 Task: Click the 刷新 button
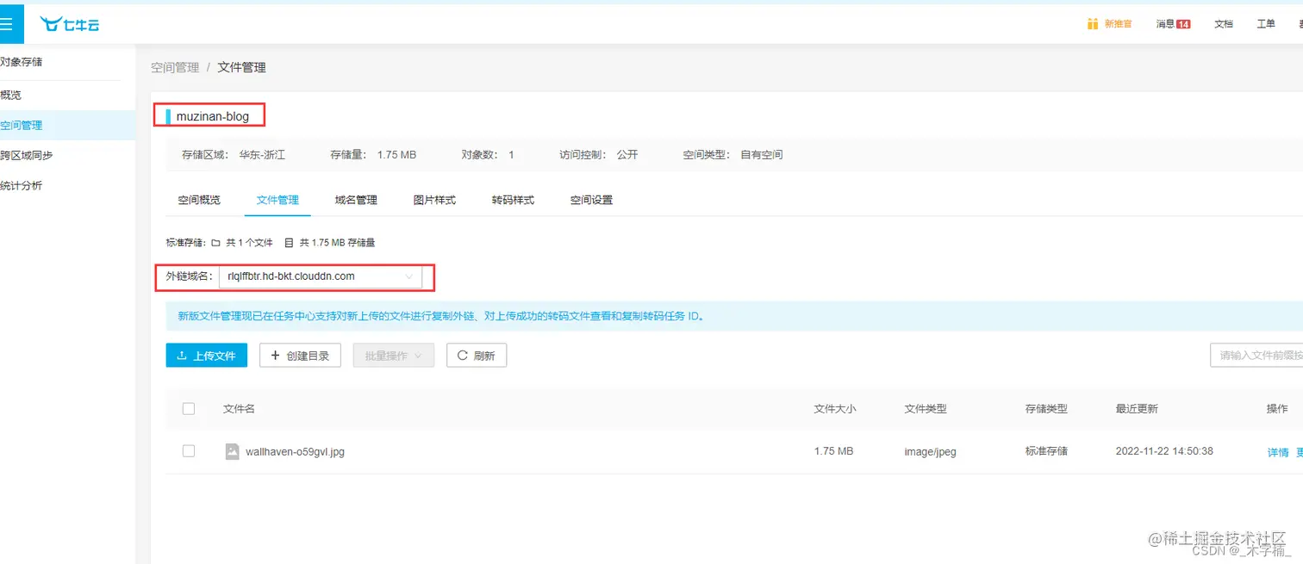(476, 356)
